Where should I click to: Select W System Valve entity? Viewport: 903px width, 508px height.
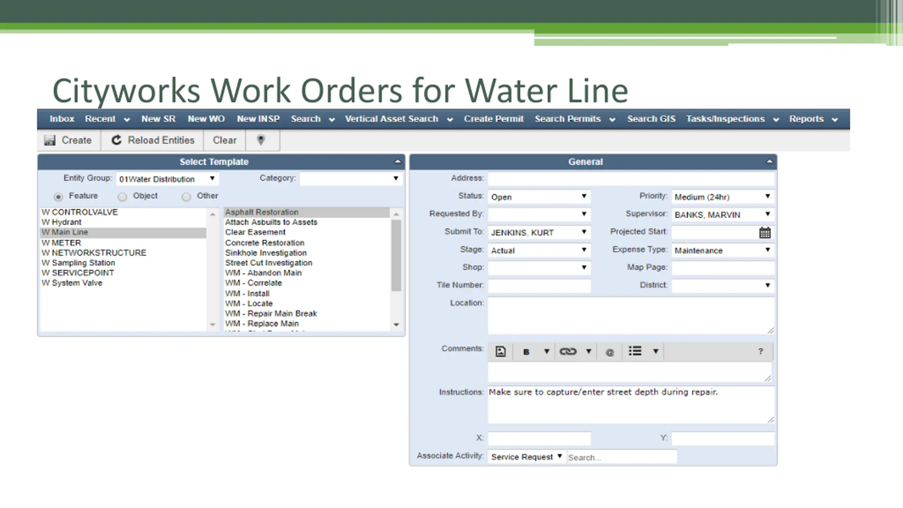(x=123, y=283)
